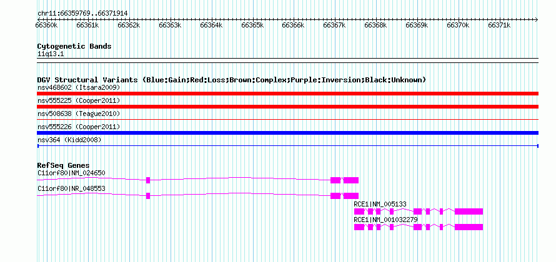Click the blue gain bar for nsv555226

point(287,133)
